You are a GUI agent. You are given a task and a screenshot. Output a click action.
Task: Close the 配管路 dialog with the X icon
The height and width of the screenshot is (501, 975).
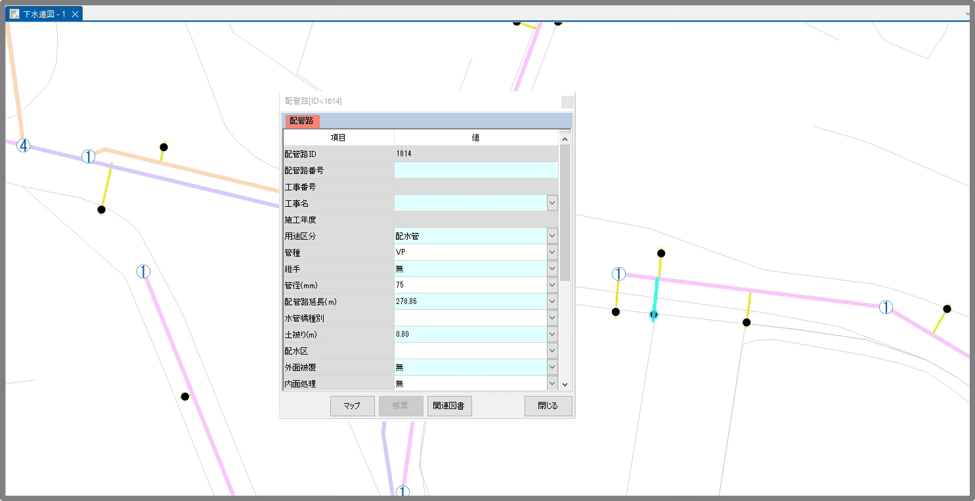click(567, 102)
